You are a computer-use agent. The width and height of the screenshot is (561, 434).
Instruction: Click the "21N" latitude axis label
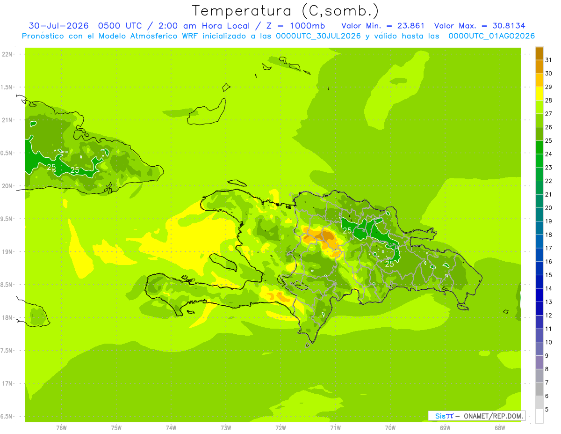(7, 120)
